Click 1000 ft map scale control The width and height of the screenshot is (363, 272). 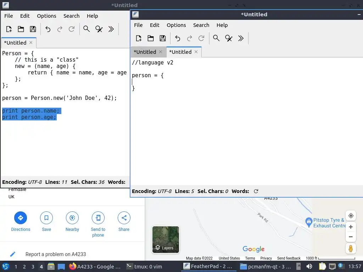click(x=330, y=258)
